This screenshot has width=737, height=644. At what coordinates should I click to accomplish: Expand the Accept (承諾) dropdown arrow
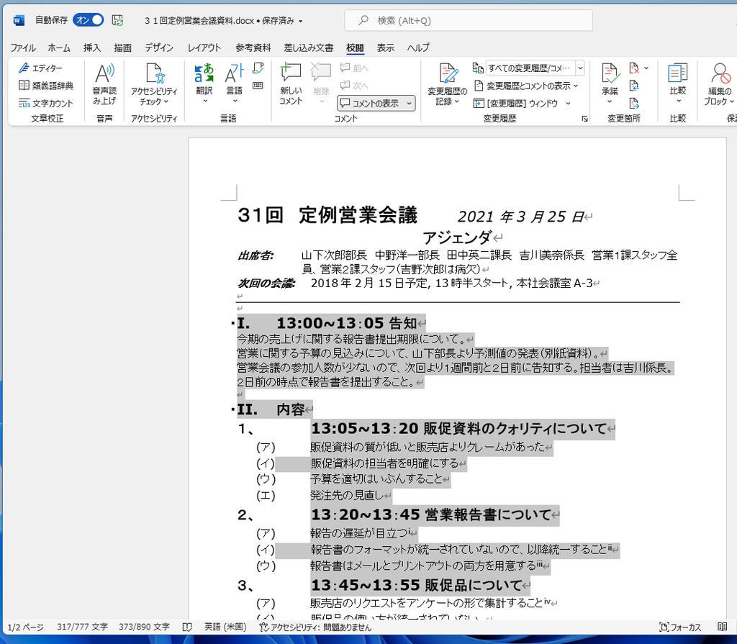tap(610, 101)
